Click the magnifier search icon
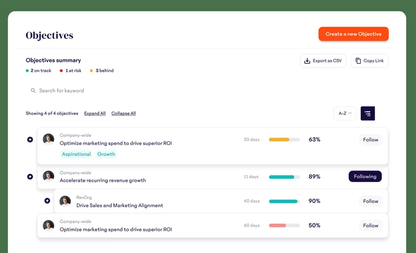Viewport: 416px width, 253px height. [33, 90]
